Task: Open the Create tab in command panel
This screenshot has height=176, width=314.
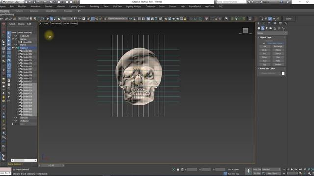Action: 259,23
